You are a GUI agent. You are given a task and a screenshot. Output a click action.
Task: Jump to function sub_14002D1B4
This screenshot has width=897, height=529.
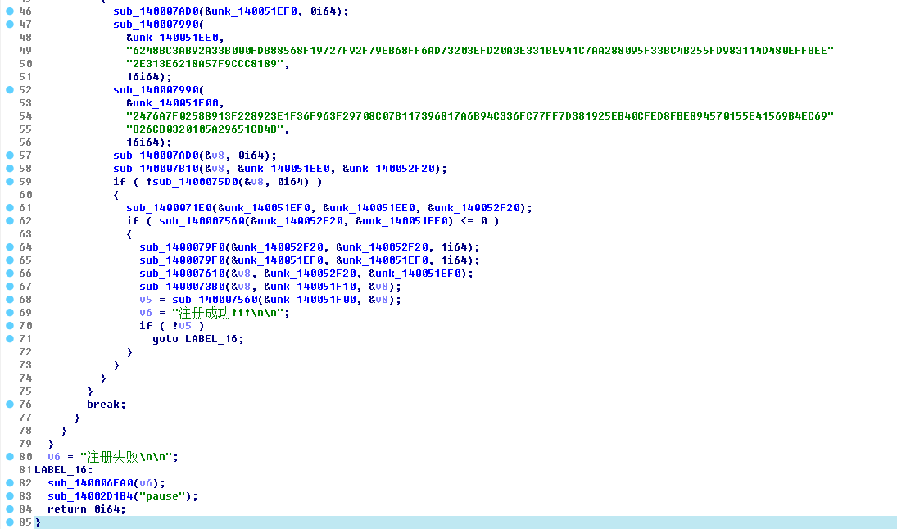pos(90,495)
